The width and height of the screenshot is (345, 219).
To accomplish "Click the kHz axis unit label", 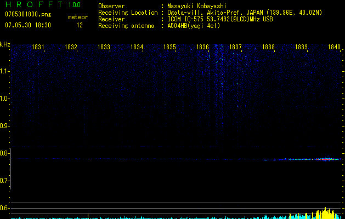I will click(5, 44).
